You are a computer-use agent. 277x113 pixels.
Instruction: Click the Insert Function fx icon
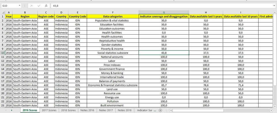(x=46, y=6)
